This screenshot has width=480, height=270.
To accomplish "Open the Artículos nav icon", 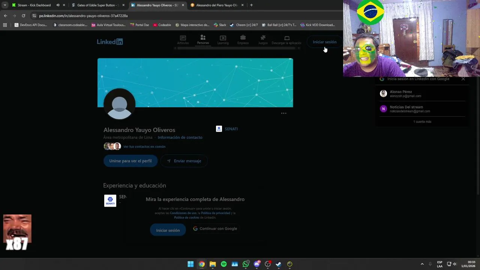I will point(183,40).
